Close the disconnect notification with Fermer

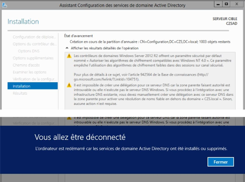pyautogui.click(x=221, y=162)
